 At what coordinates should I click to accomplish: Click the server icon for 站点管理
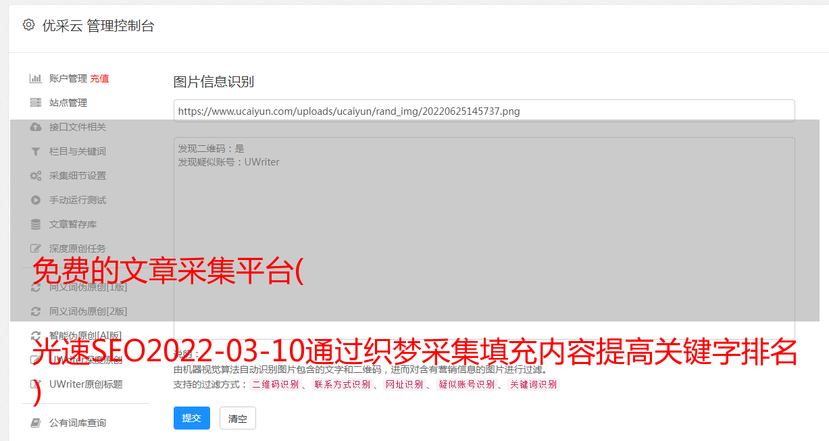(36, 103)
